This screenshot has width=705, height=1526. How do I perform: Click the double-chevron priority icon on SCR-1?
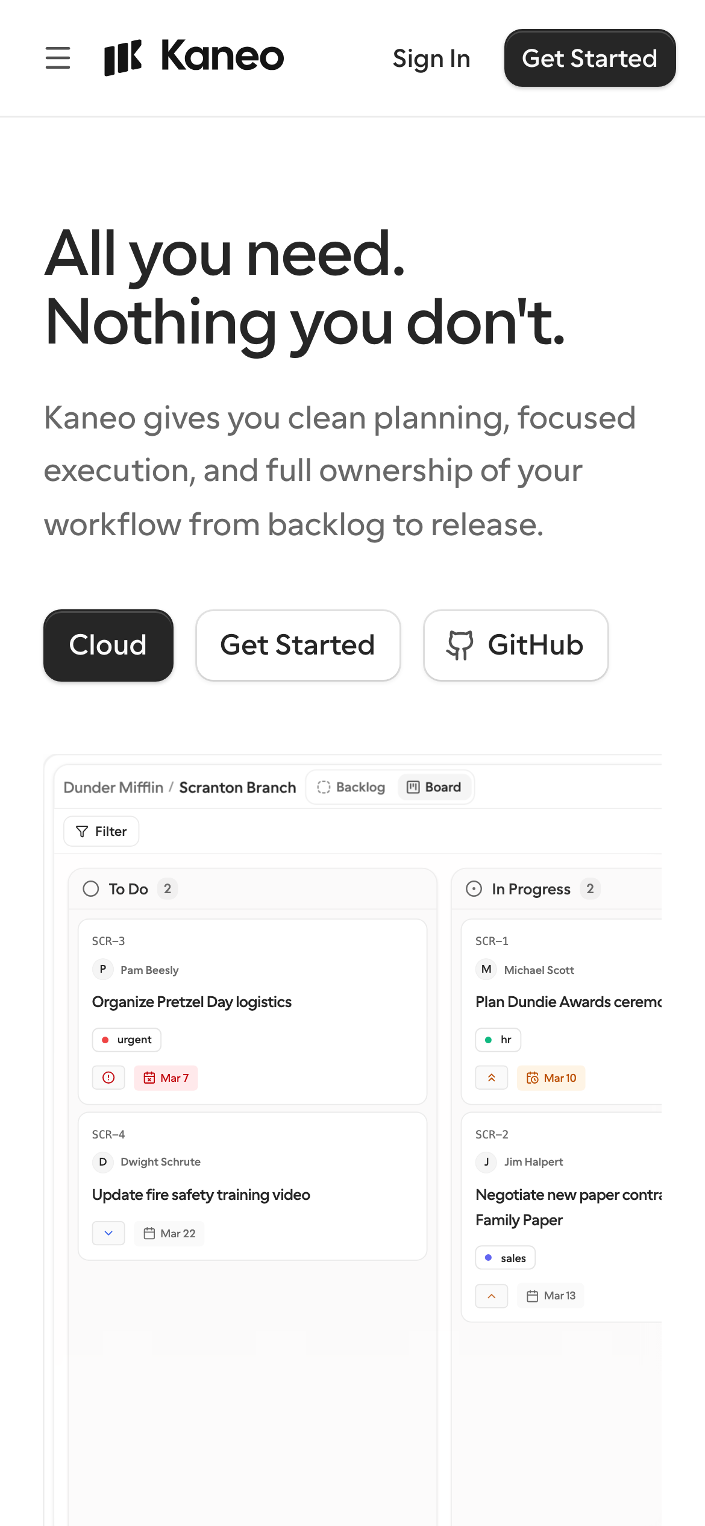[492, 1078]
